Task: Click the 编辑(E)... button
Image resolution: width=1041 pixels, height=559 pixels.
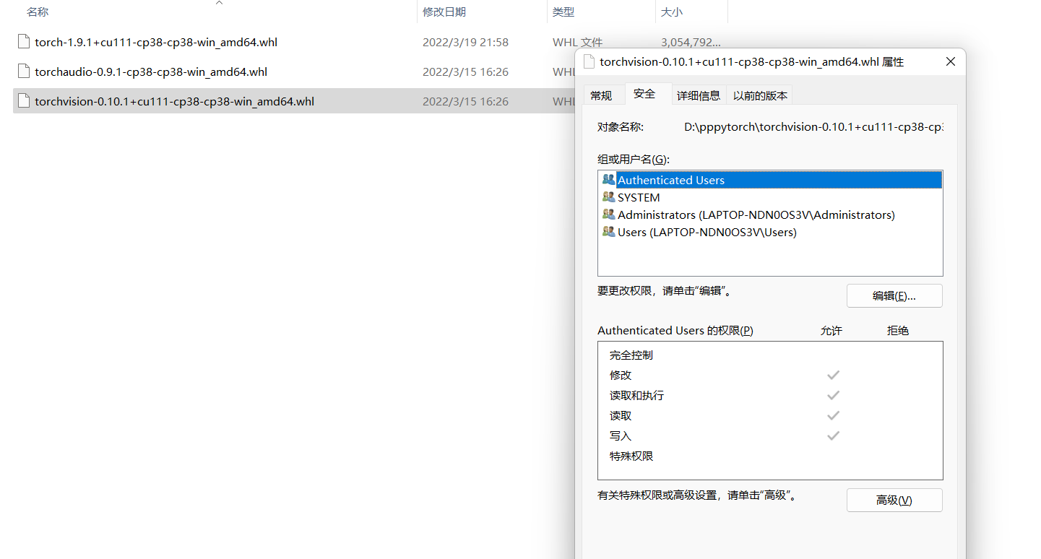Action: 894,296
